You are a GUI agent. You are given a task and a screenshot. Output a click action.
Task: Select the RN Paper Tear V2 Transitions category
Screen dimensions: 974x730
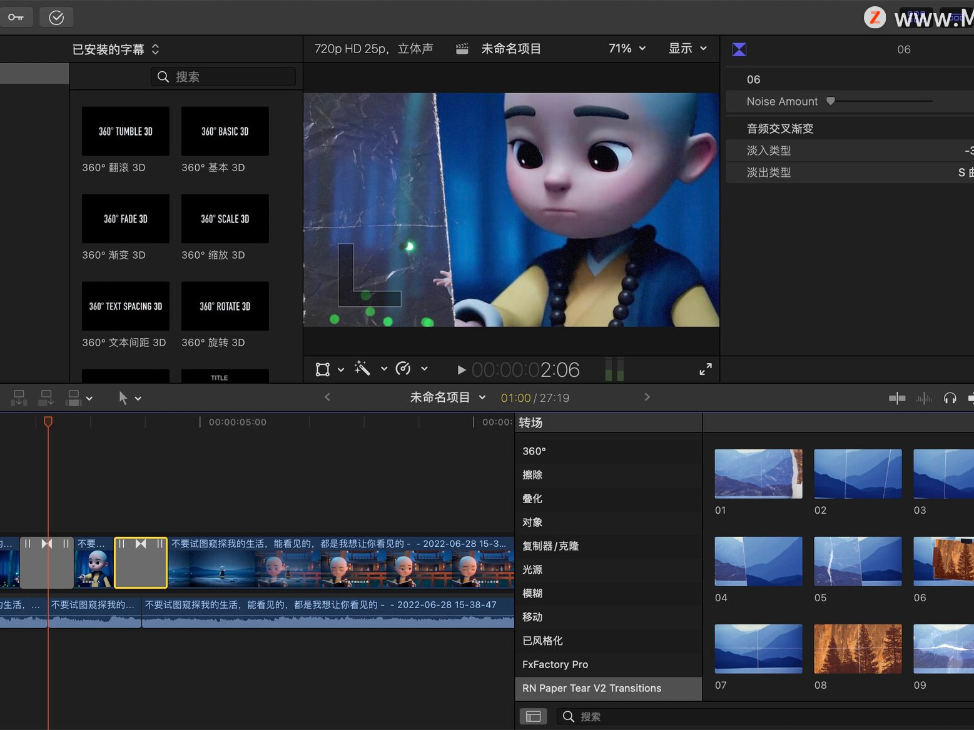592,688
